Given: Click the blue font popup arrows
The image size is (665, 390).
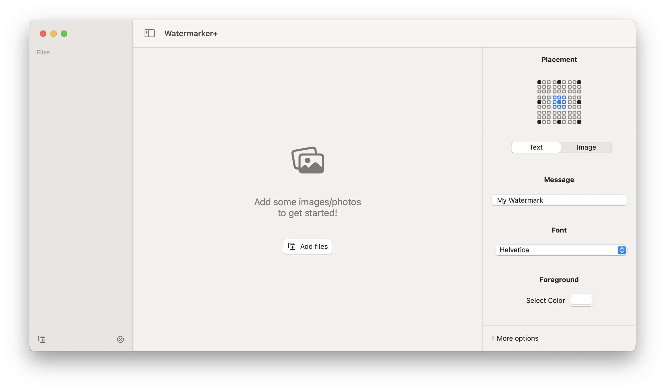Looking at the screenshot, I should coord(622,250).
